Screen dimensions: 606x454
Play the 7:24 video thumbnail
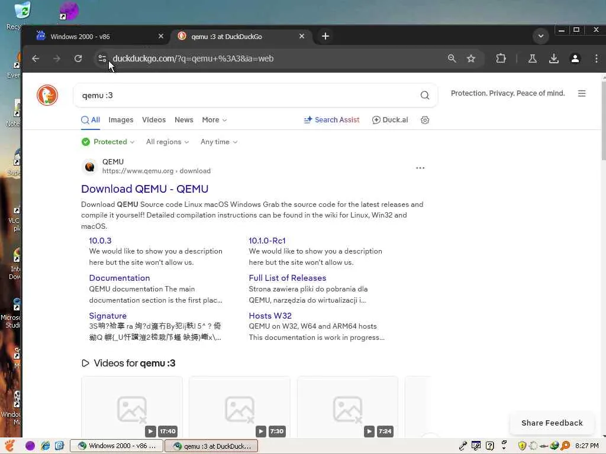pos(347,407)
